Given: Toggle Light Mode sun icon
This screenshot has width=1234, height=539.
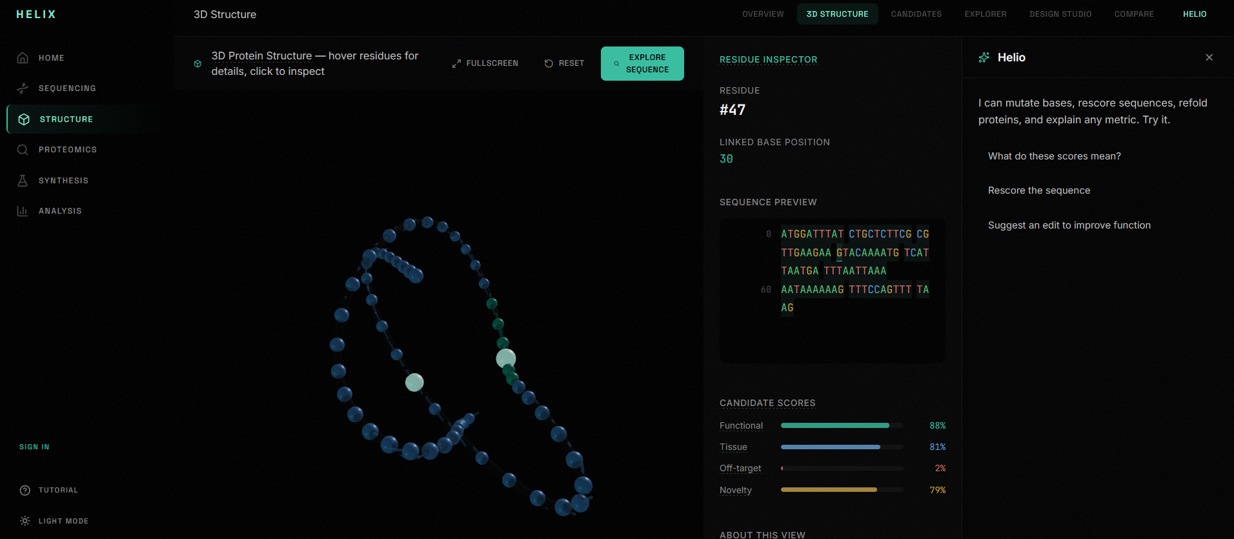Looking at the screenshot, I should (25, 521).
